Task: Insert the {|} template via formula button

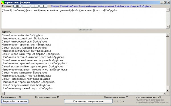Action: click(x=17, y=6)
